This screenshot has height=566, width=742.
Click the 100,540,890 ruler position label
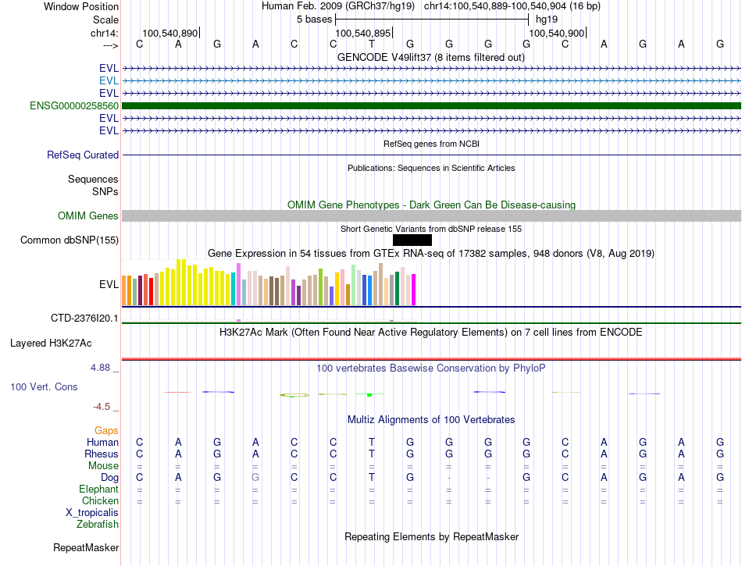(x=170, y=33)
